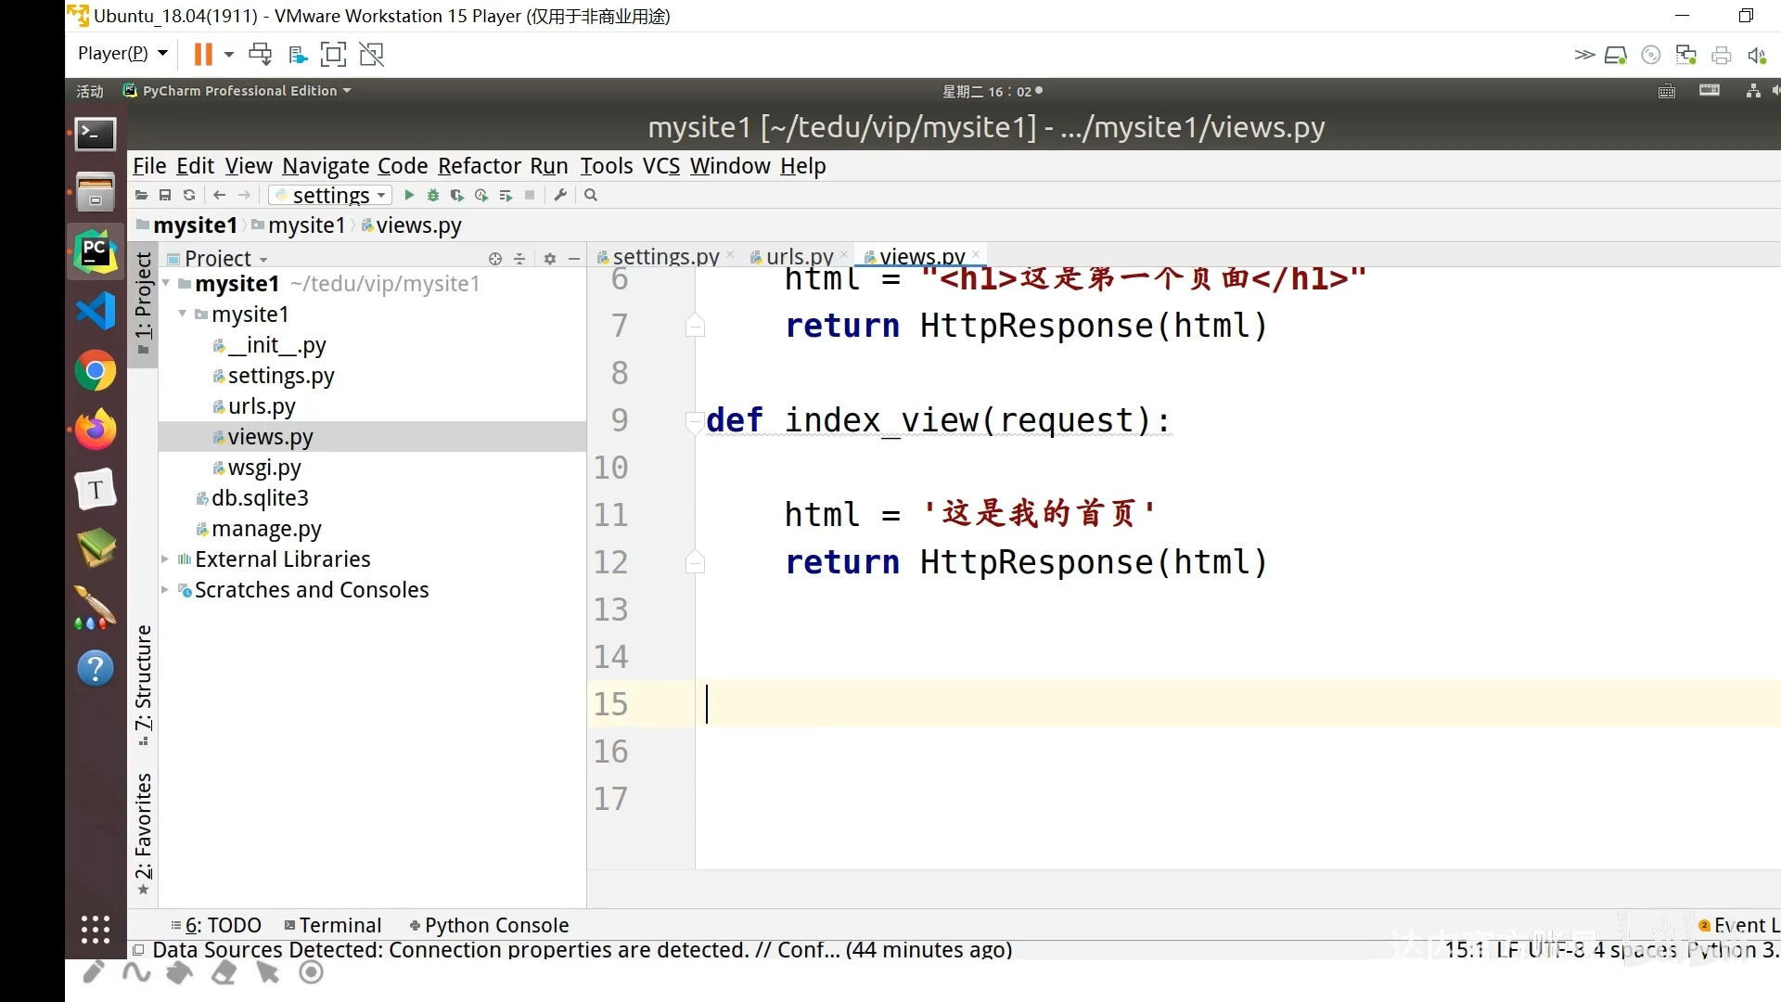Select views.py file in project tree
Image resolution: width=1781 pixels, height=1002 pixels.
pyautogui.click(x=270, y=435)
